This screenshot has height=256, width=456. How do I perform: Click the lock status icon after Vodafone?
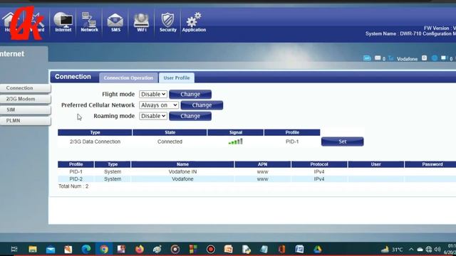(425, 58)
